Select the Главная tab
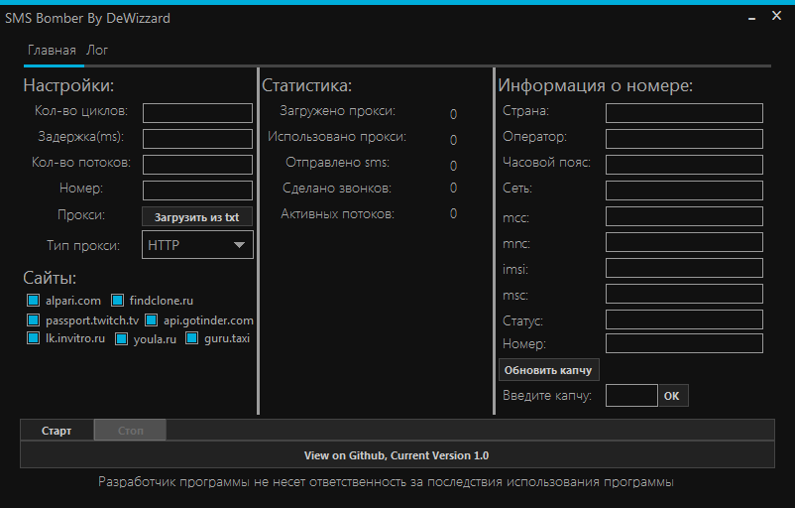This screenshot has width=795, height=508. 52,50
